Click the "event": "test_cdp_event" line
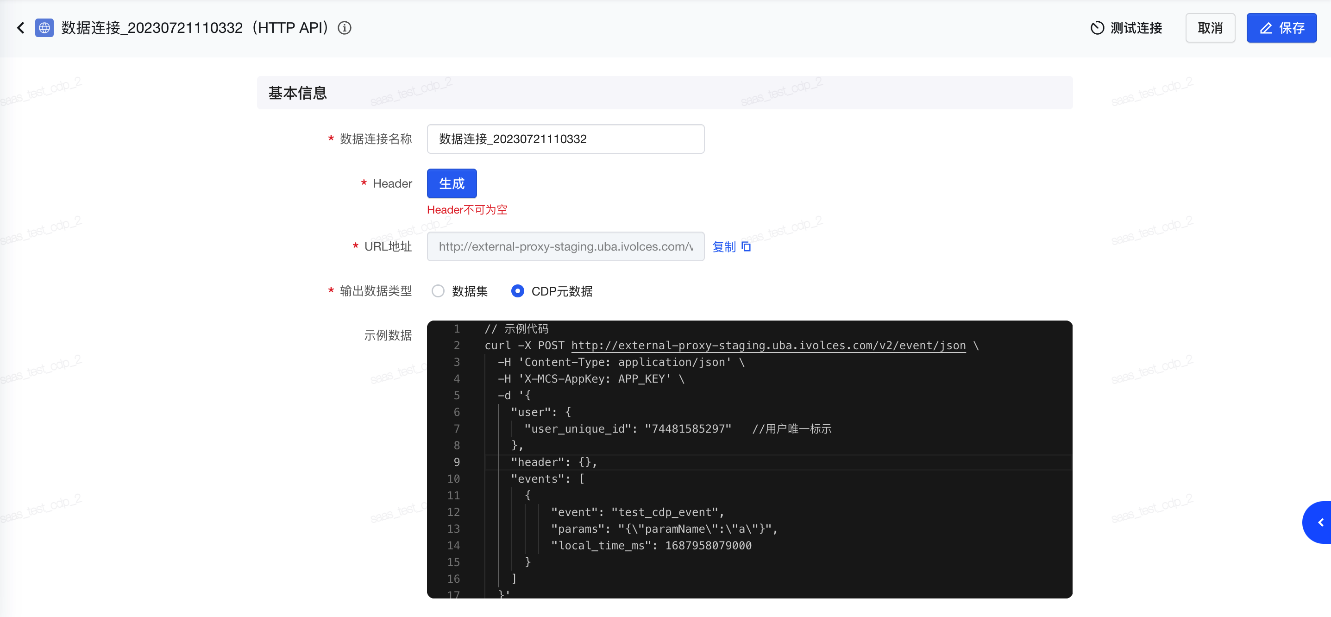The height and width of the screenshot is (617, 1331). point(638,512)
